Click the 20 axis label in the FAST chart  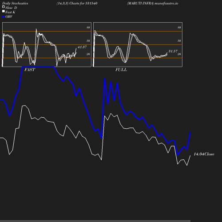pyautogui.click(x=88, y=54)
